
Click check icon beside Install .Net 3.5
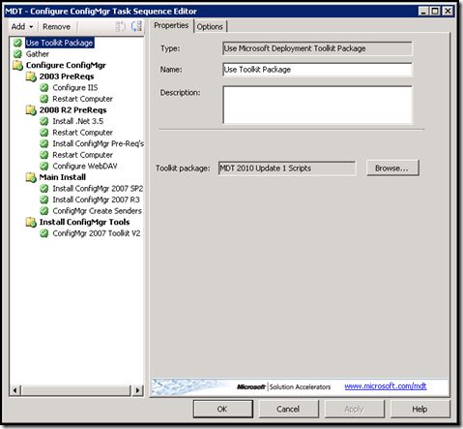click(x=44, y=121)
